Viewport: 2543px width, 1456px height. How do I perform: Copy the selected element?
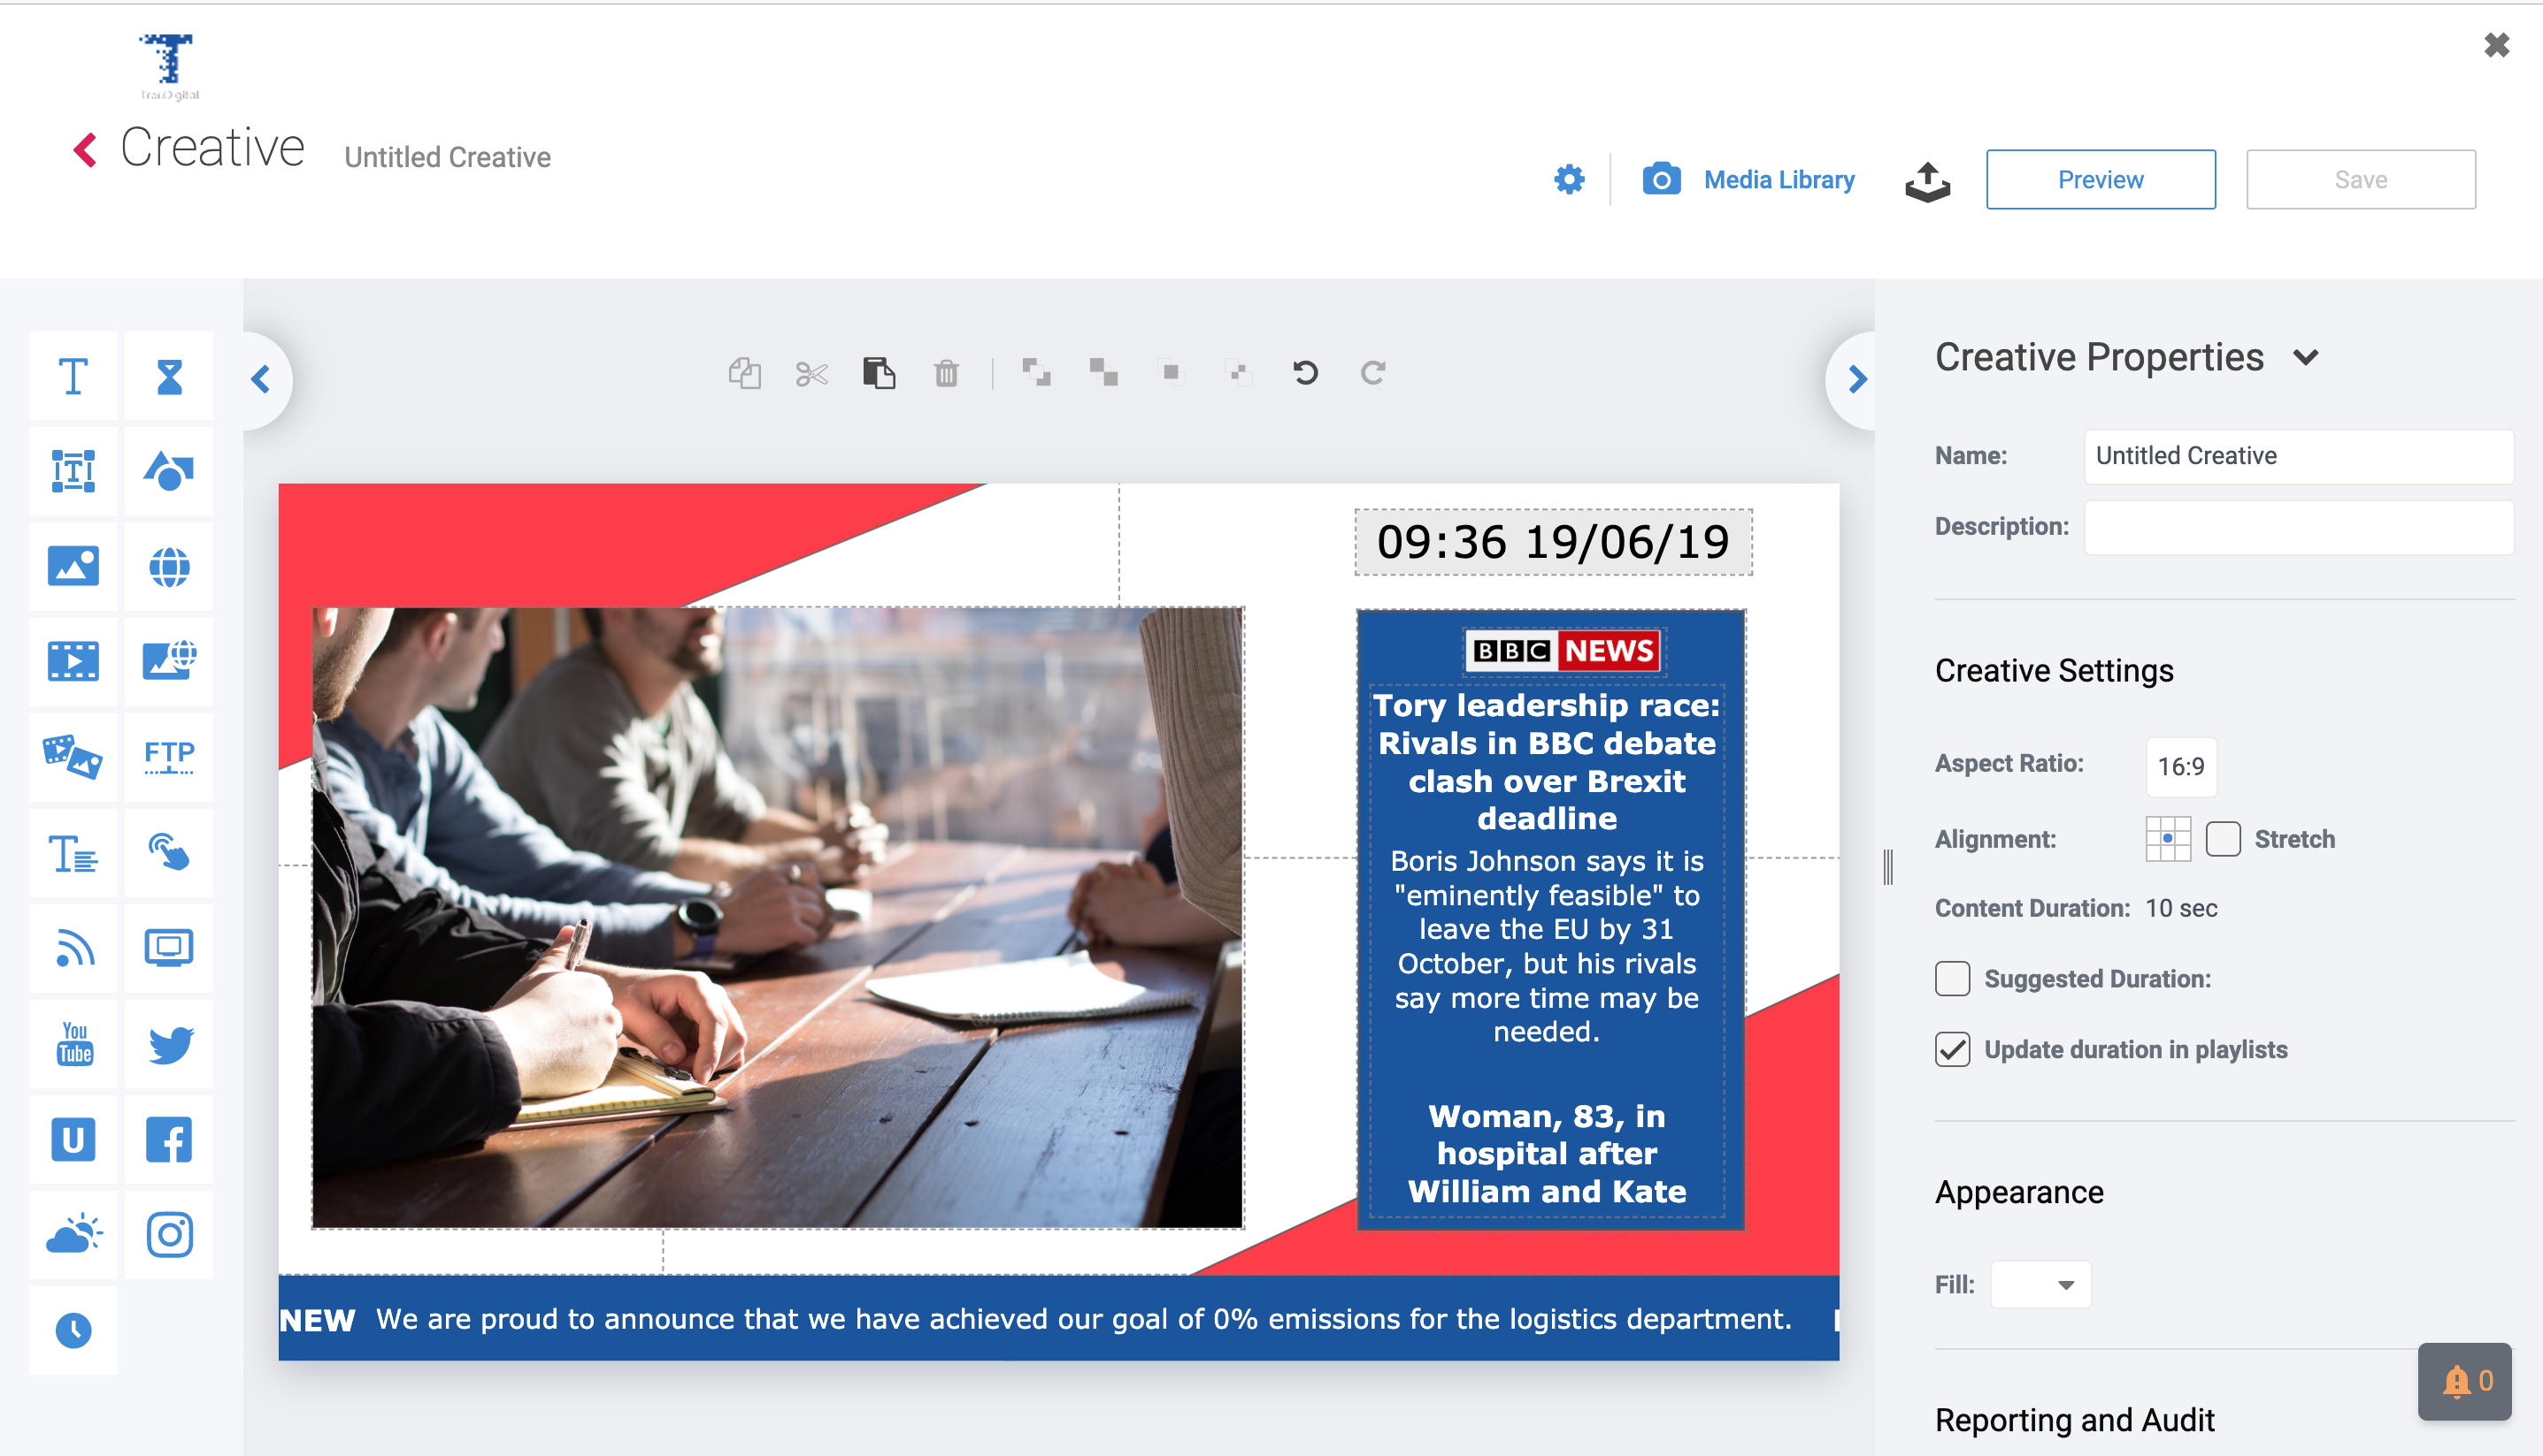[x=745, y=373]
